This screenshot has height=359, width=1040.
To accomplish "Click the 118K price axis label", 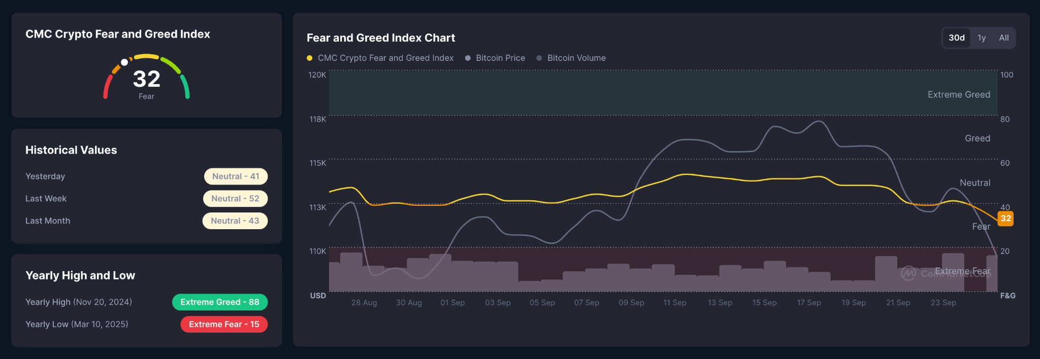I will point(318,119).
